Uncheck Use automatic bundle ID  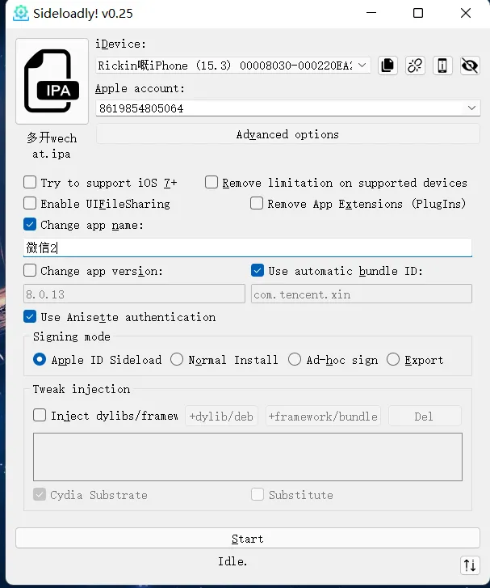(x=258, y=271)
